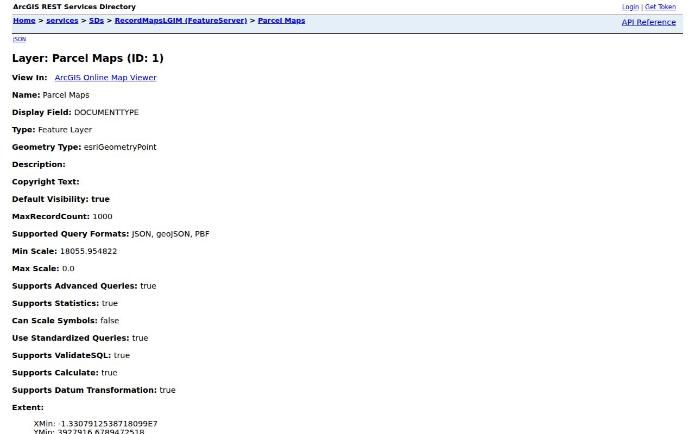The height and width of the screenshot is (434, 695).
Task: View the layer as JSON
Action: point(19,39)
